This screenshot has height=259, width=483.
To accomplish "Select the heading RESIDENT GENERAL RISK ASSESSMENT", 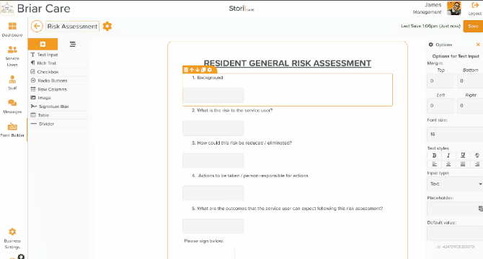I will tap(288, 63).
